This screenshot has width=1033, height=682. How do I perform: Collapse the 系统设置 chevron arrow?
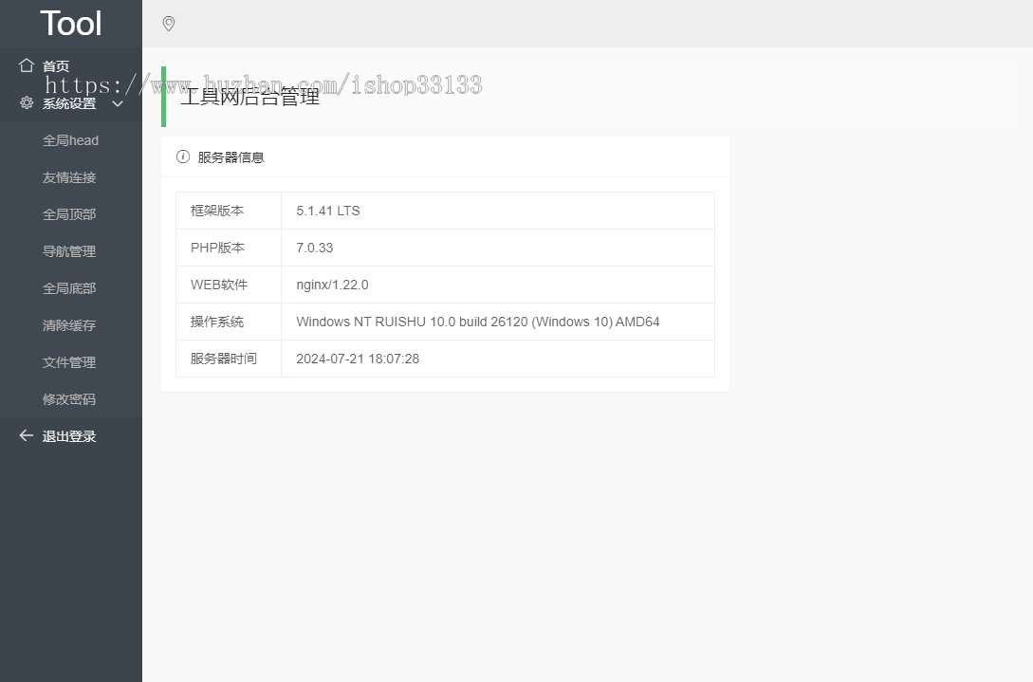click(118, 103)
